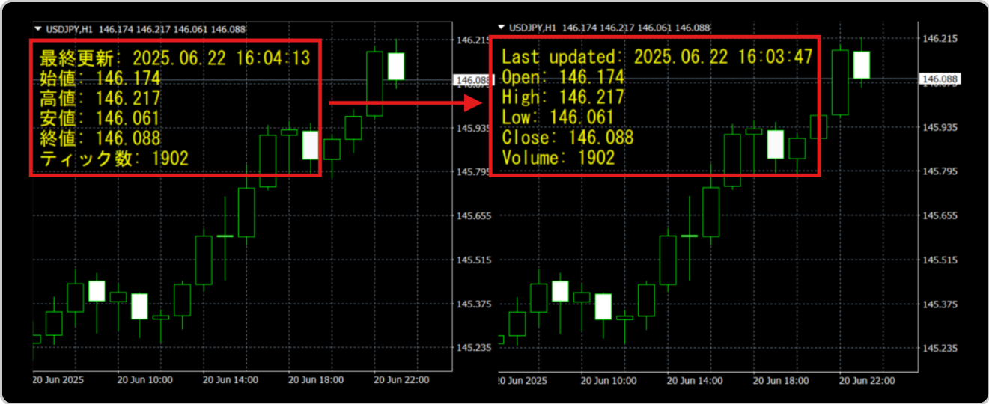Viewport: 989px width, 404px height.
Task: Click the 145.935 price level in the English chart
Action: tap(940, 128)
